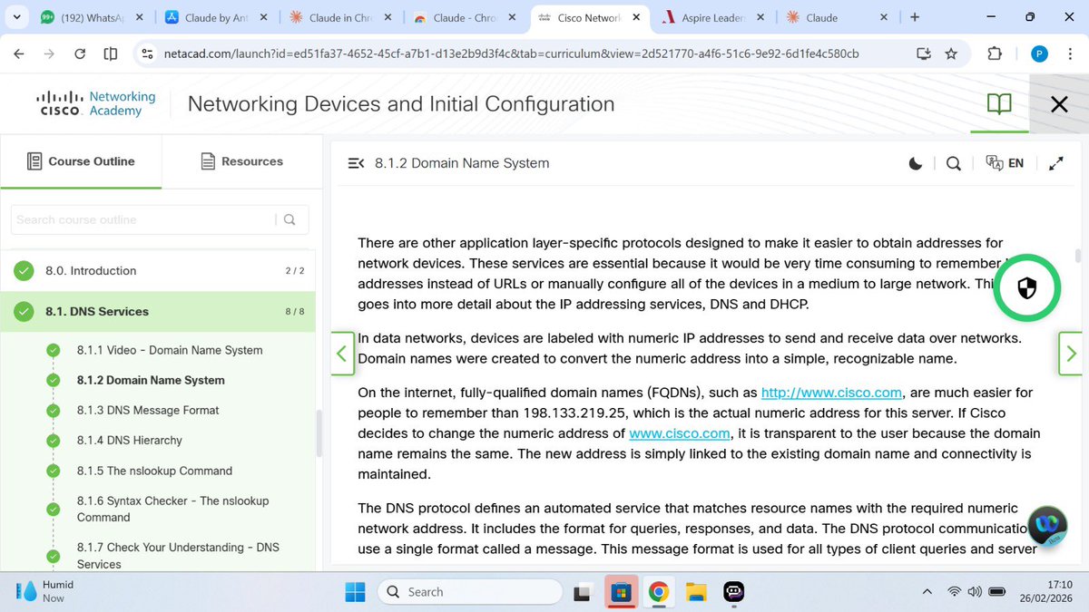
Task: Open black chat app taskbar icon
Action: (x=734, y=592)
